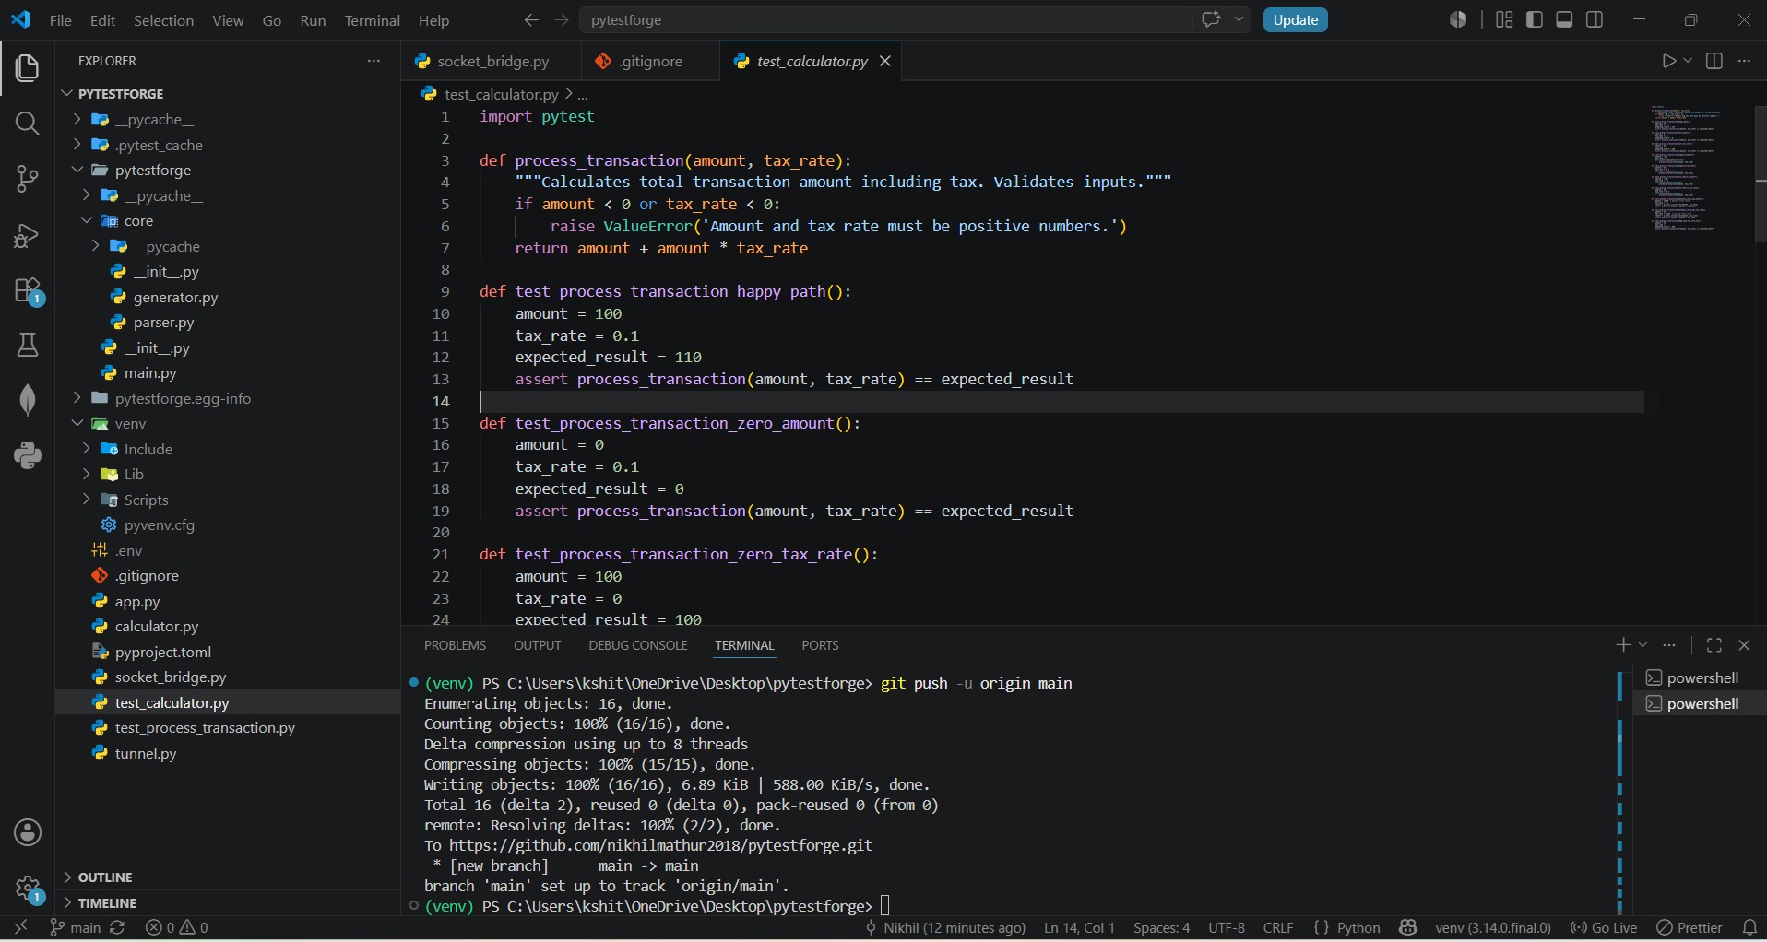Open the run button dropdown arrow
The height and width of the screenshot is (942, 1767).
pos(1688,61)
